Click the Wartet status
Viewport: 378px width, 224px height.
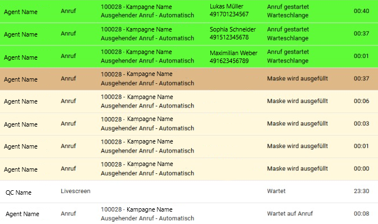(x=276, y=191)
